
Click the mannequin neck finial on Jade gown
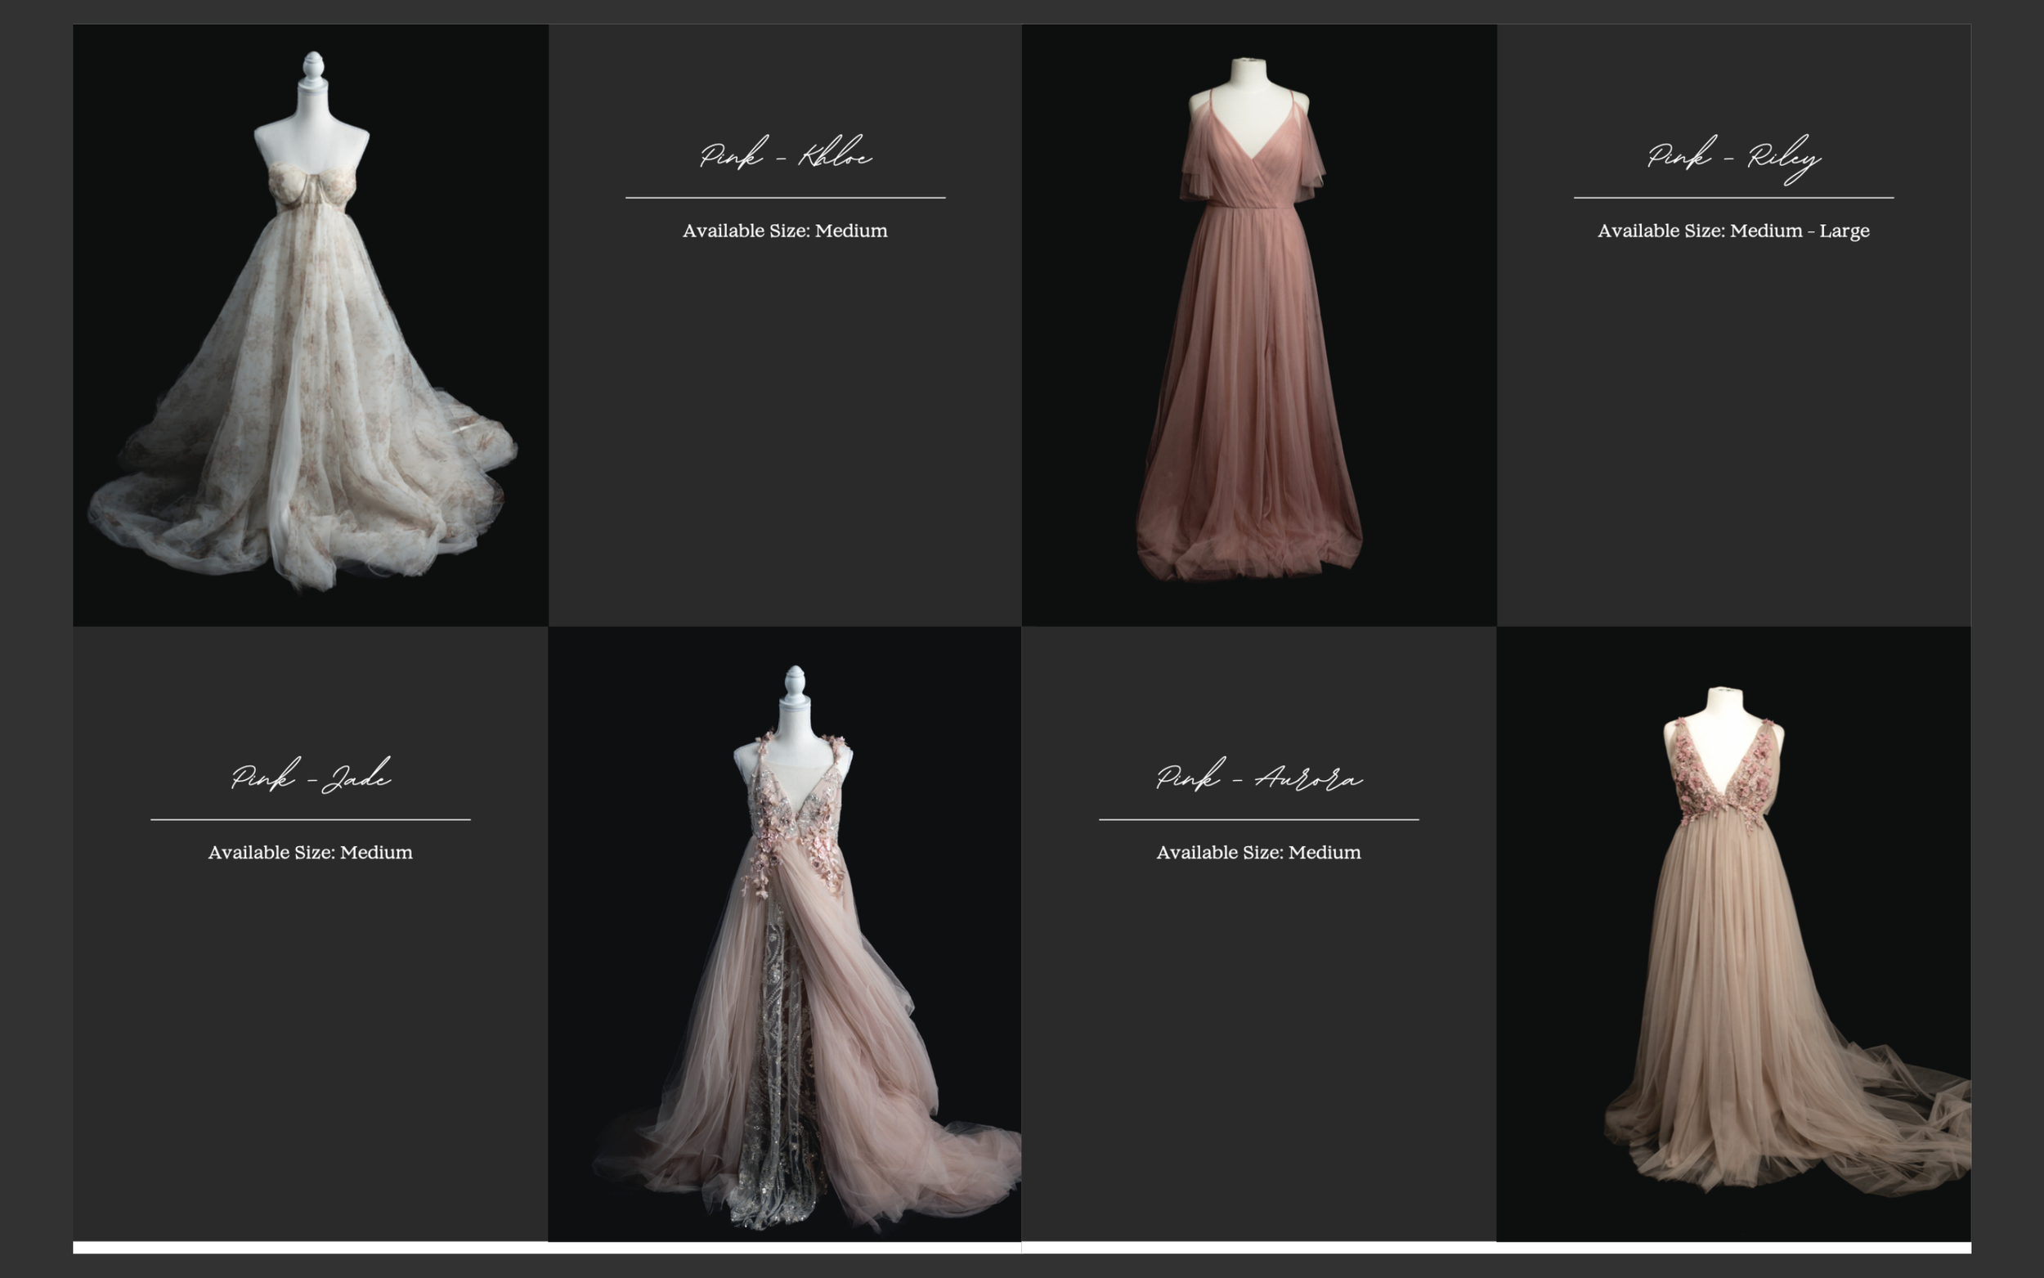(794, 681)
